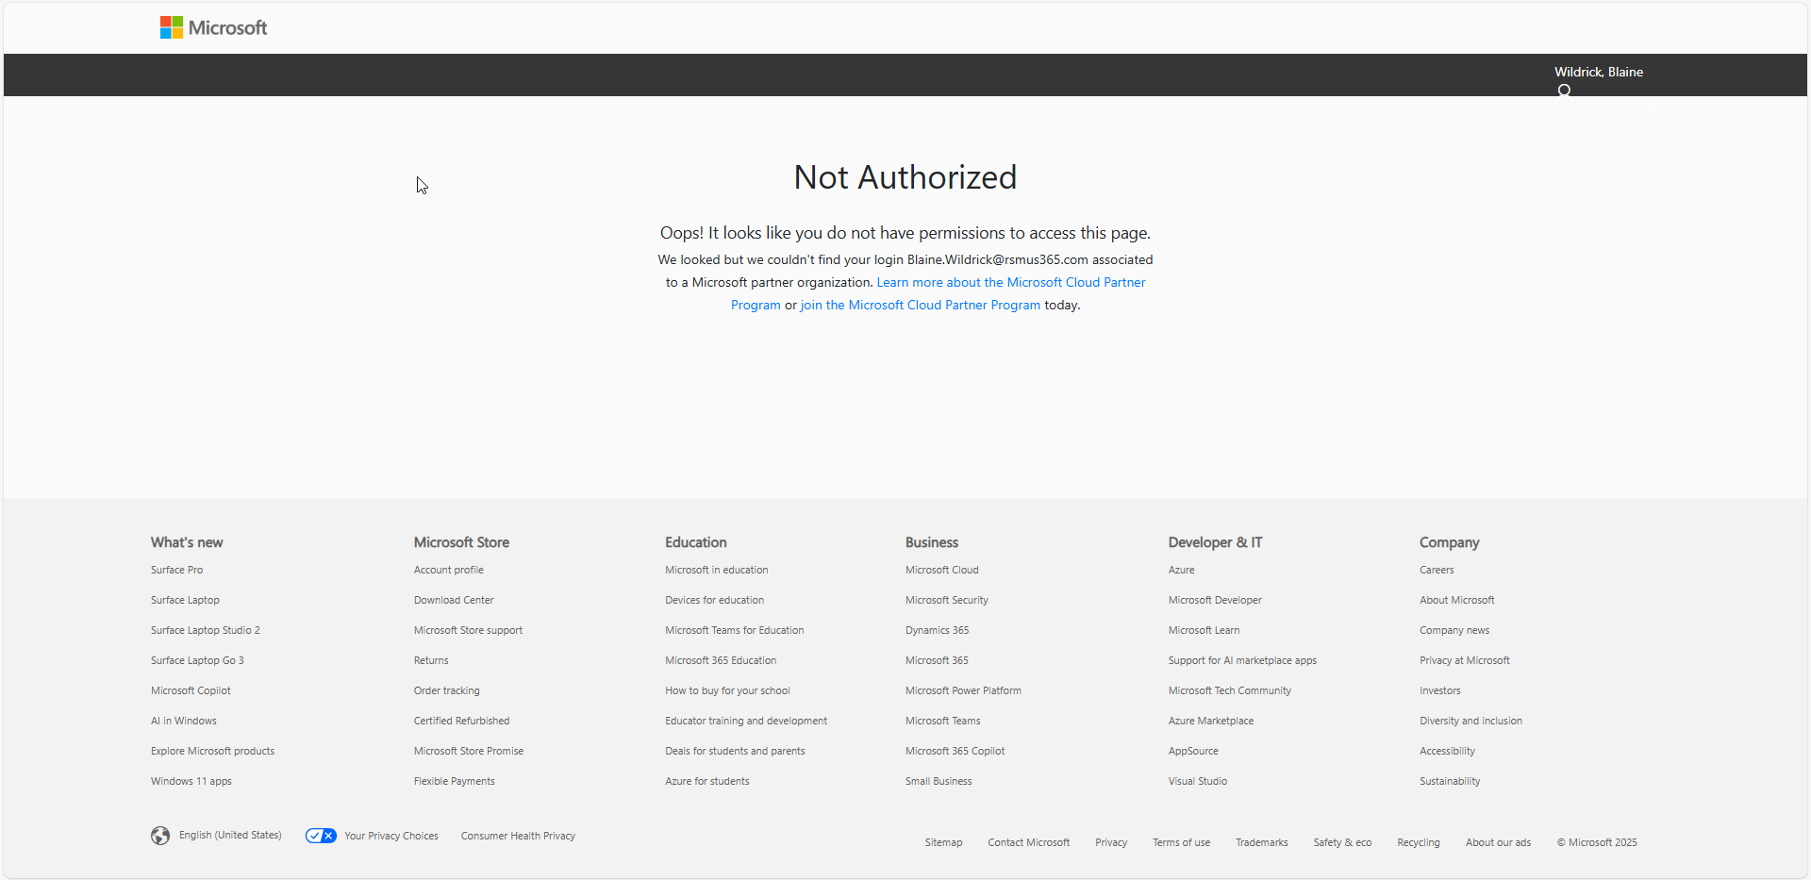Screen dimensions: 1811x880
Task: Open Microsoft Store support link
Action: (x=468, y=630)
